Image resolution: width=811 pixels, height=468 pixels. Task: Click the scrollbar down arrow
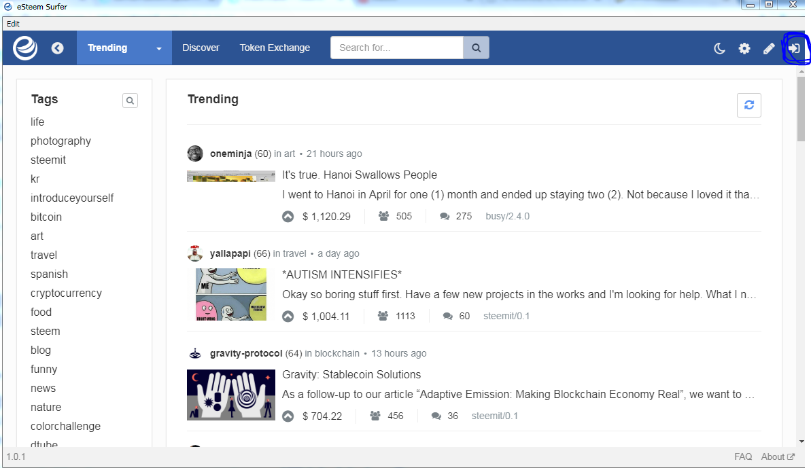click(801, 442)
